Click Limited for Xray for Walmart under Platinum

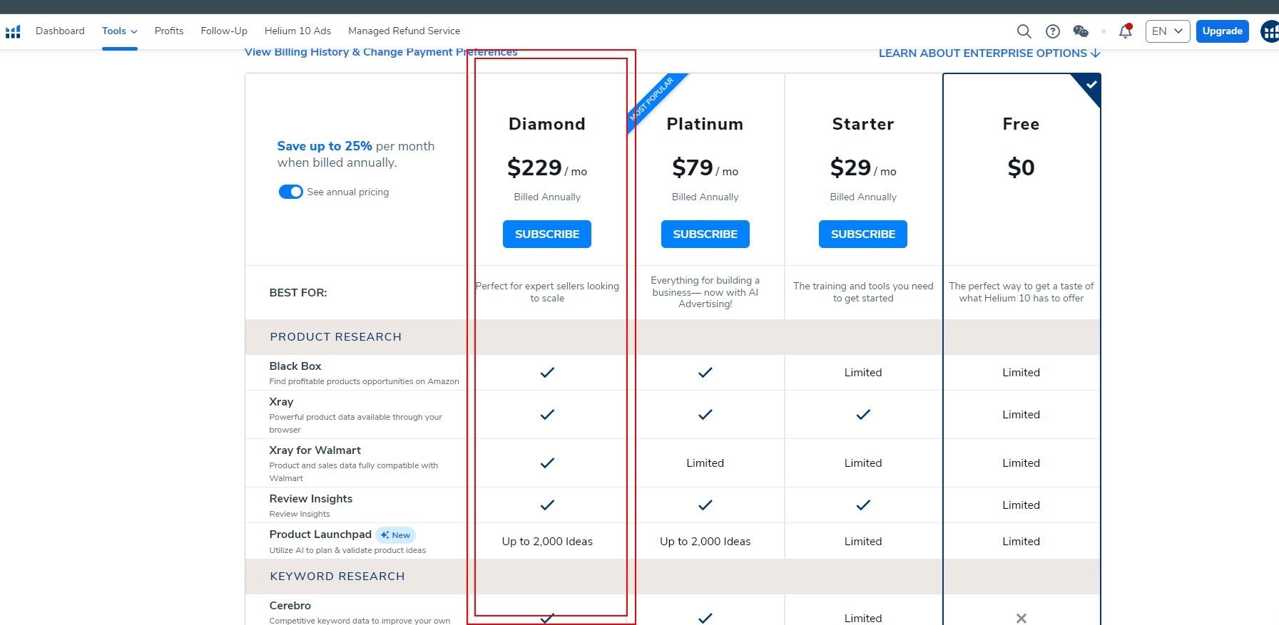(x=705, y=463)
